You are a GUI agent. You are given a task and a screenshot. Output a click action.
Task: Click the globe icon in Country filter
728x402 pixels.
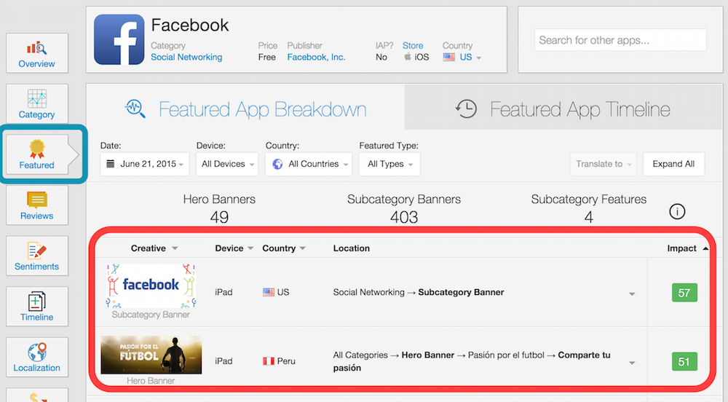point(277,164)
